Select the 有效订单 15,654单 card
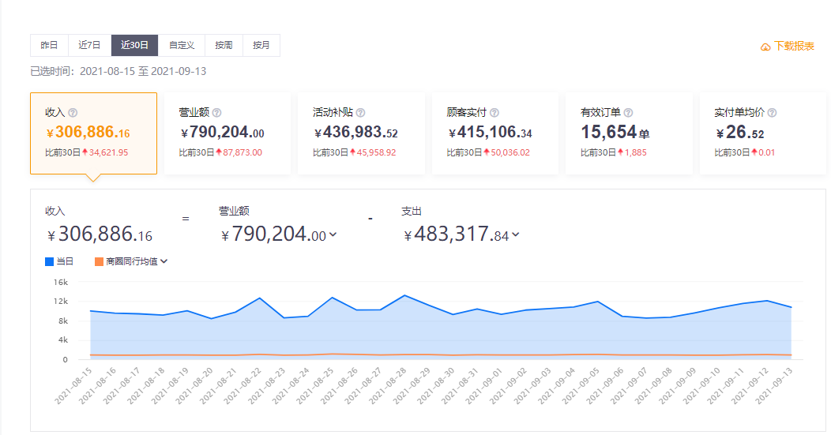This screenshot has height=435, width=831. [629, 133]
